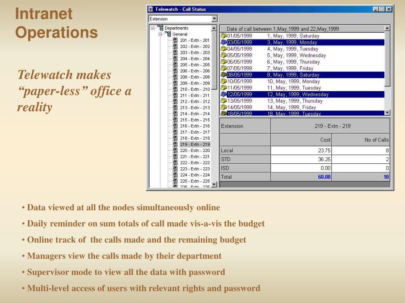
Task: Click the '219 - Extn - 219' summary header
Action: point(330,126)
